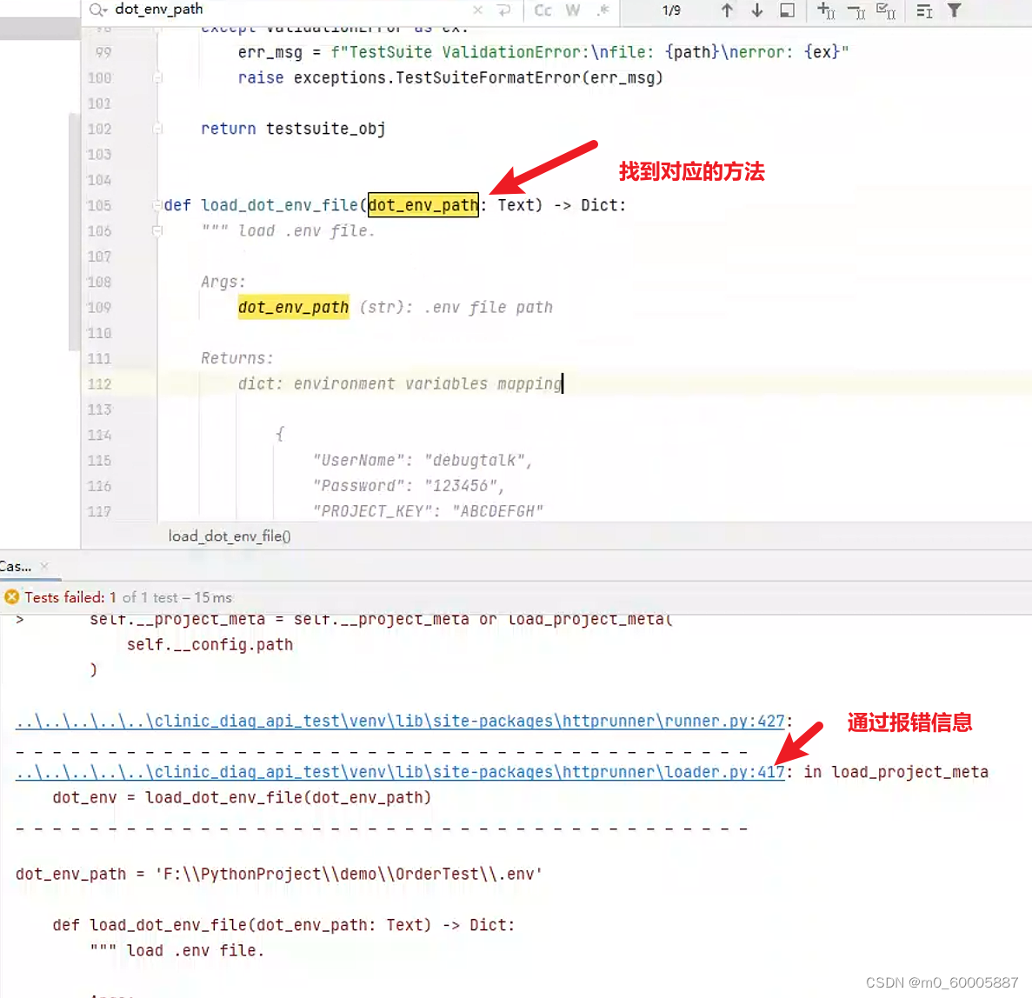Image resolution: width=1032 pixels, height=998 pixels.
Task: Click the select-all-occurrences icon in find bar
Action: (x=887, y=11)
